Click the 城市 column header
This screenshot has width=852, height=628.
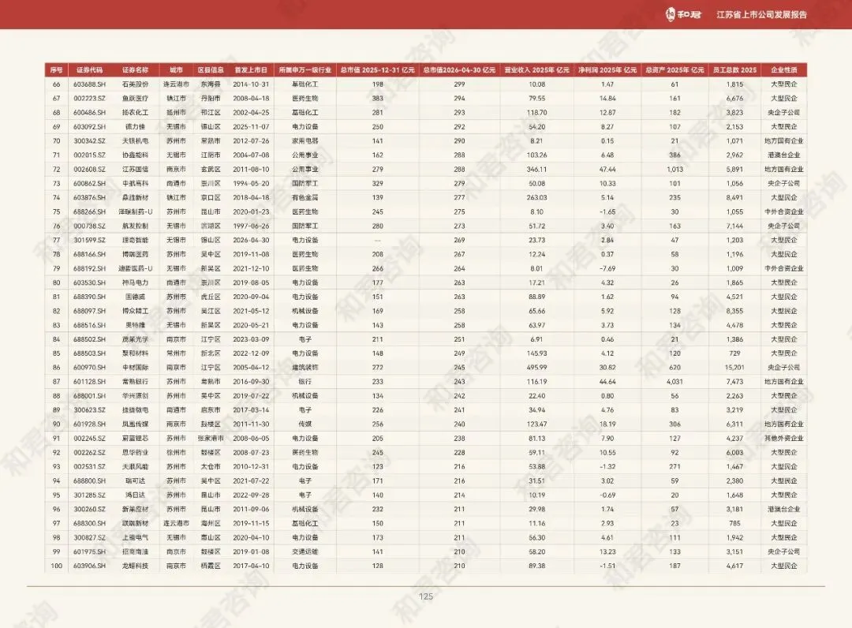coord(176,70)
